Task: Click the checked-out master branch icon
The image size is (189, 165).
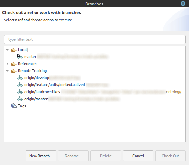Action: tap(20, 56)
